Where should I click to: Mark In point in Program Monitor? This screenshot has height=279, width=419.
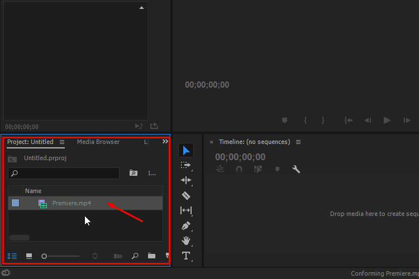pos(305,121)
